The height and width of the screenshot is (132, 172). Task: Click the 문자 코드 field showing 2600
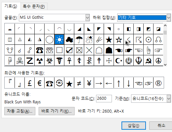tap(104, 98)
